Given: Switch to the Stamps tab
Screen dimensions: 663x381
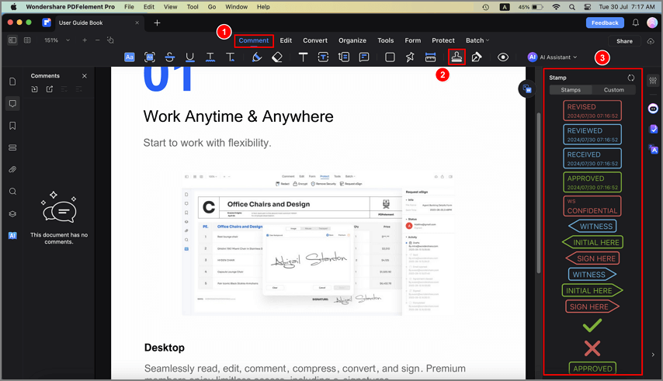Looking at the screenshot, I should [571, 90].
